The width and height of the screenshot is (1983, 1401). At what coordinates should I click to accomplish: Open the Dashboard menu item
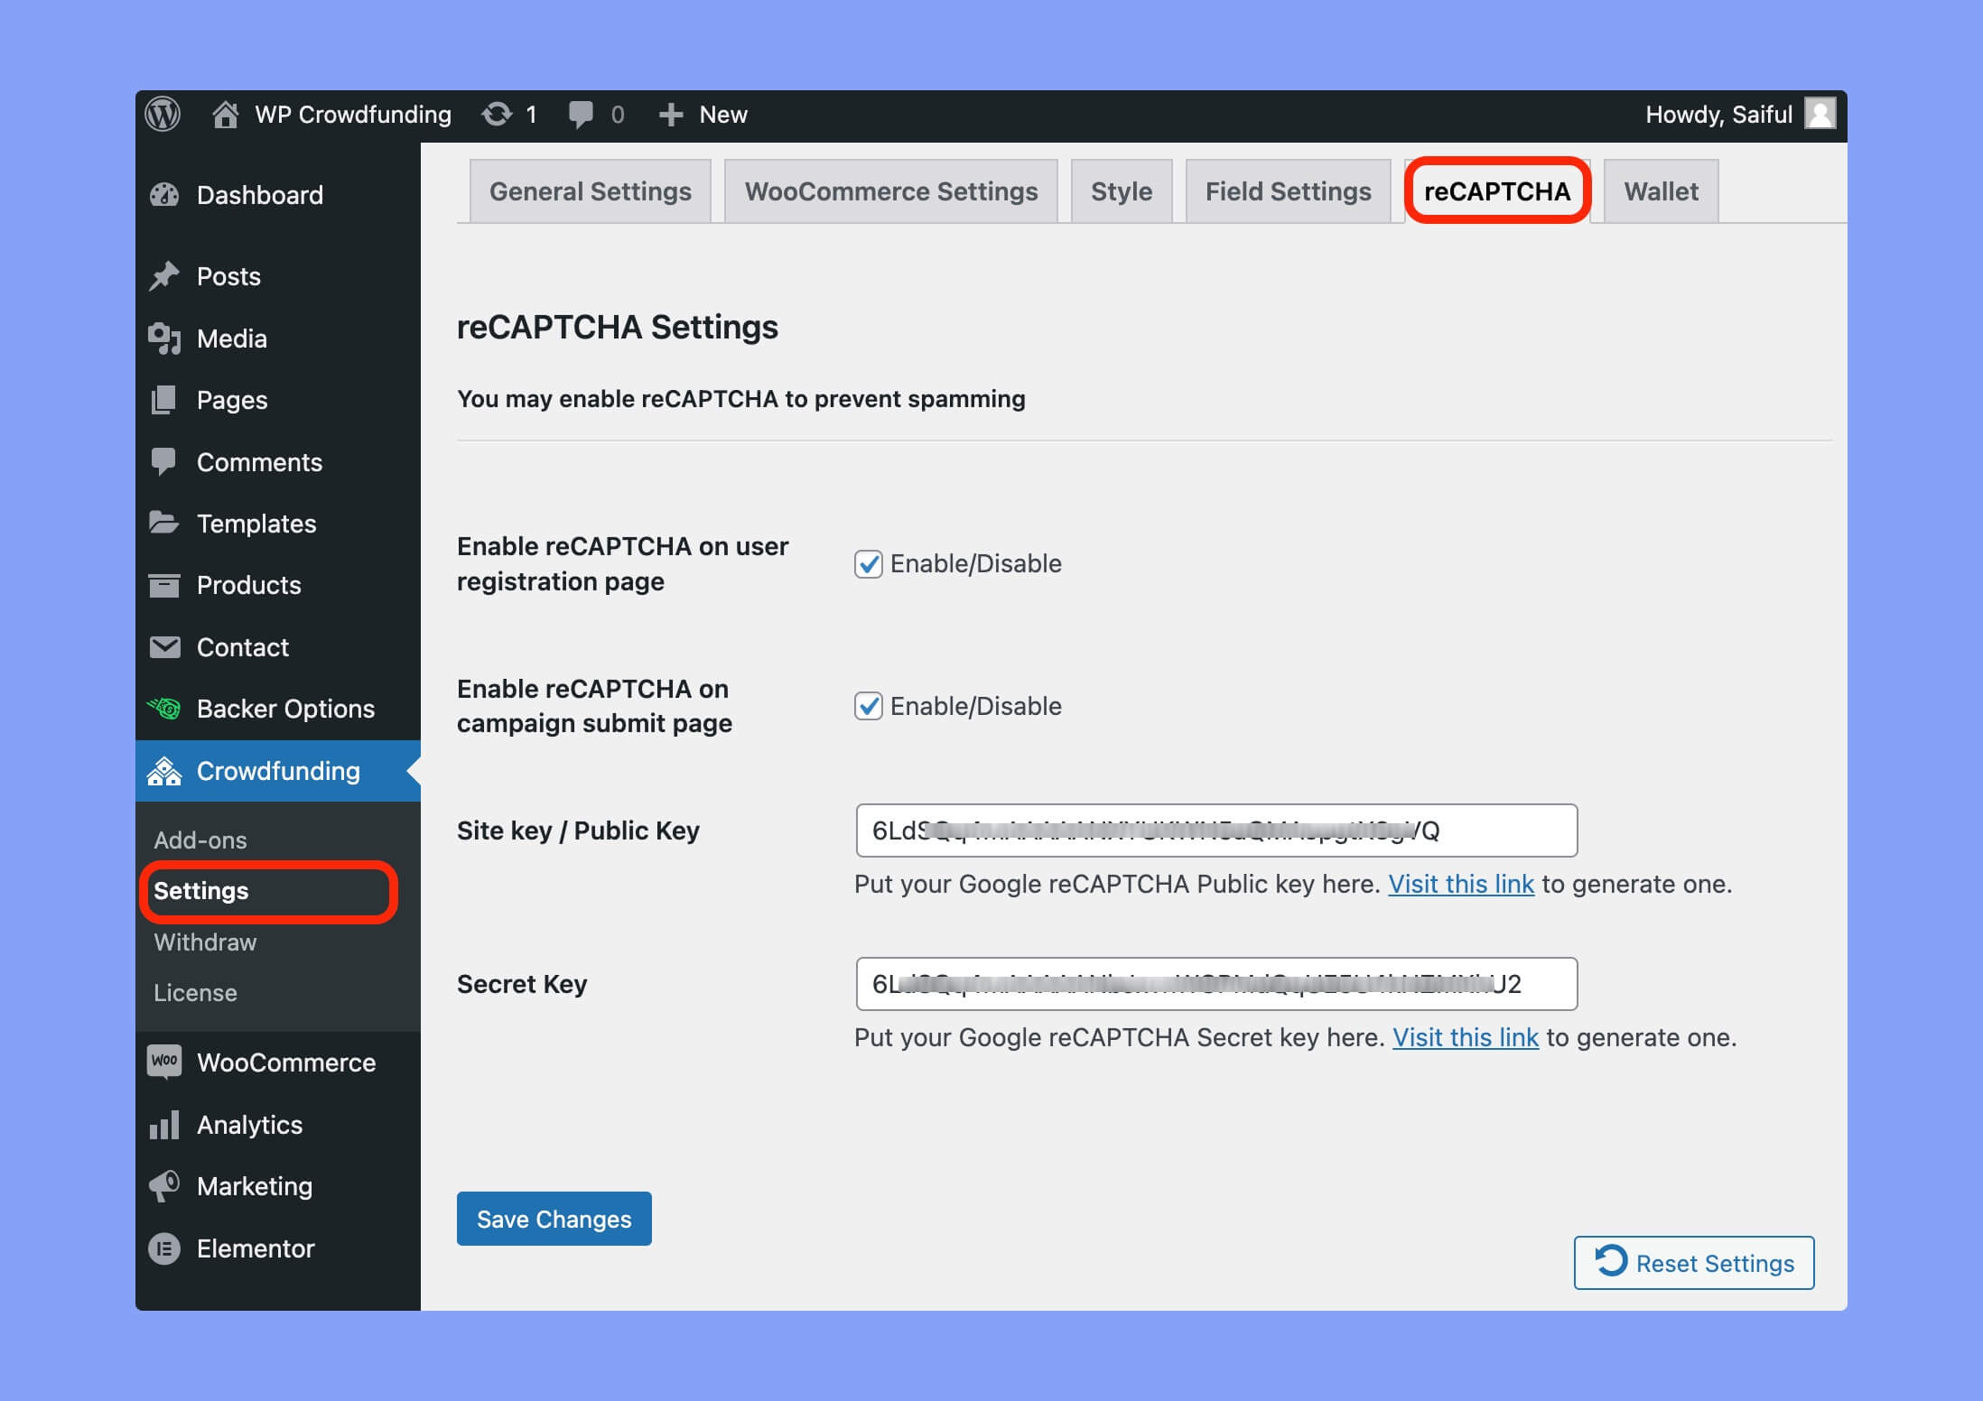coord(259,194)
